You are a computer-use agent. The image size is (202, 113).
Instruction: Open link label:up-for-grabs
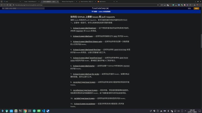86,74
